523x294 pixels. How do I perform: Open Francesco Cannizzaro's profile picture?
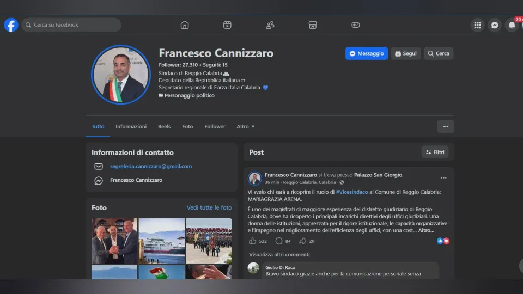click(x=121, y=75)
